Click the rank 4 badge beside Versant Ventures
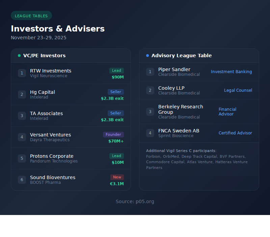Screen dimensions: 270x237 click(22, 137)
